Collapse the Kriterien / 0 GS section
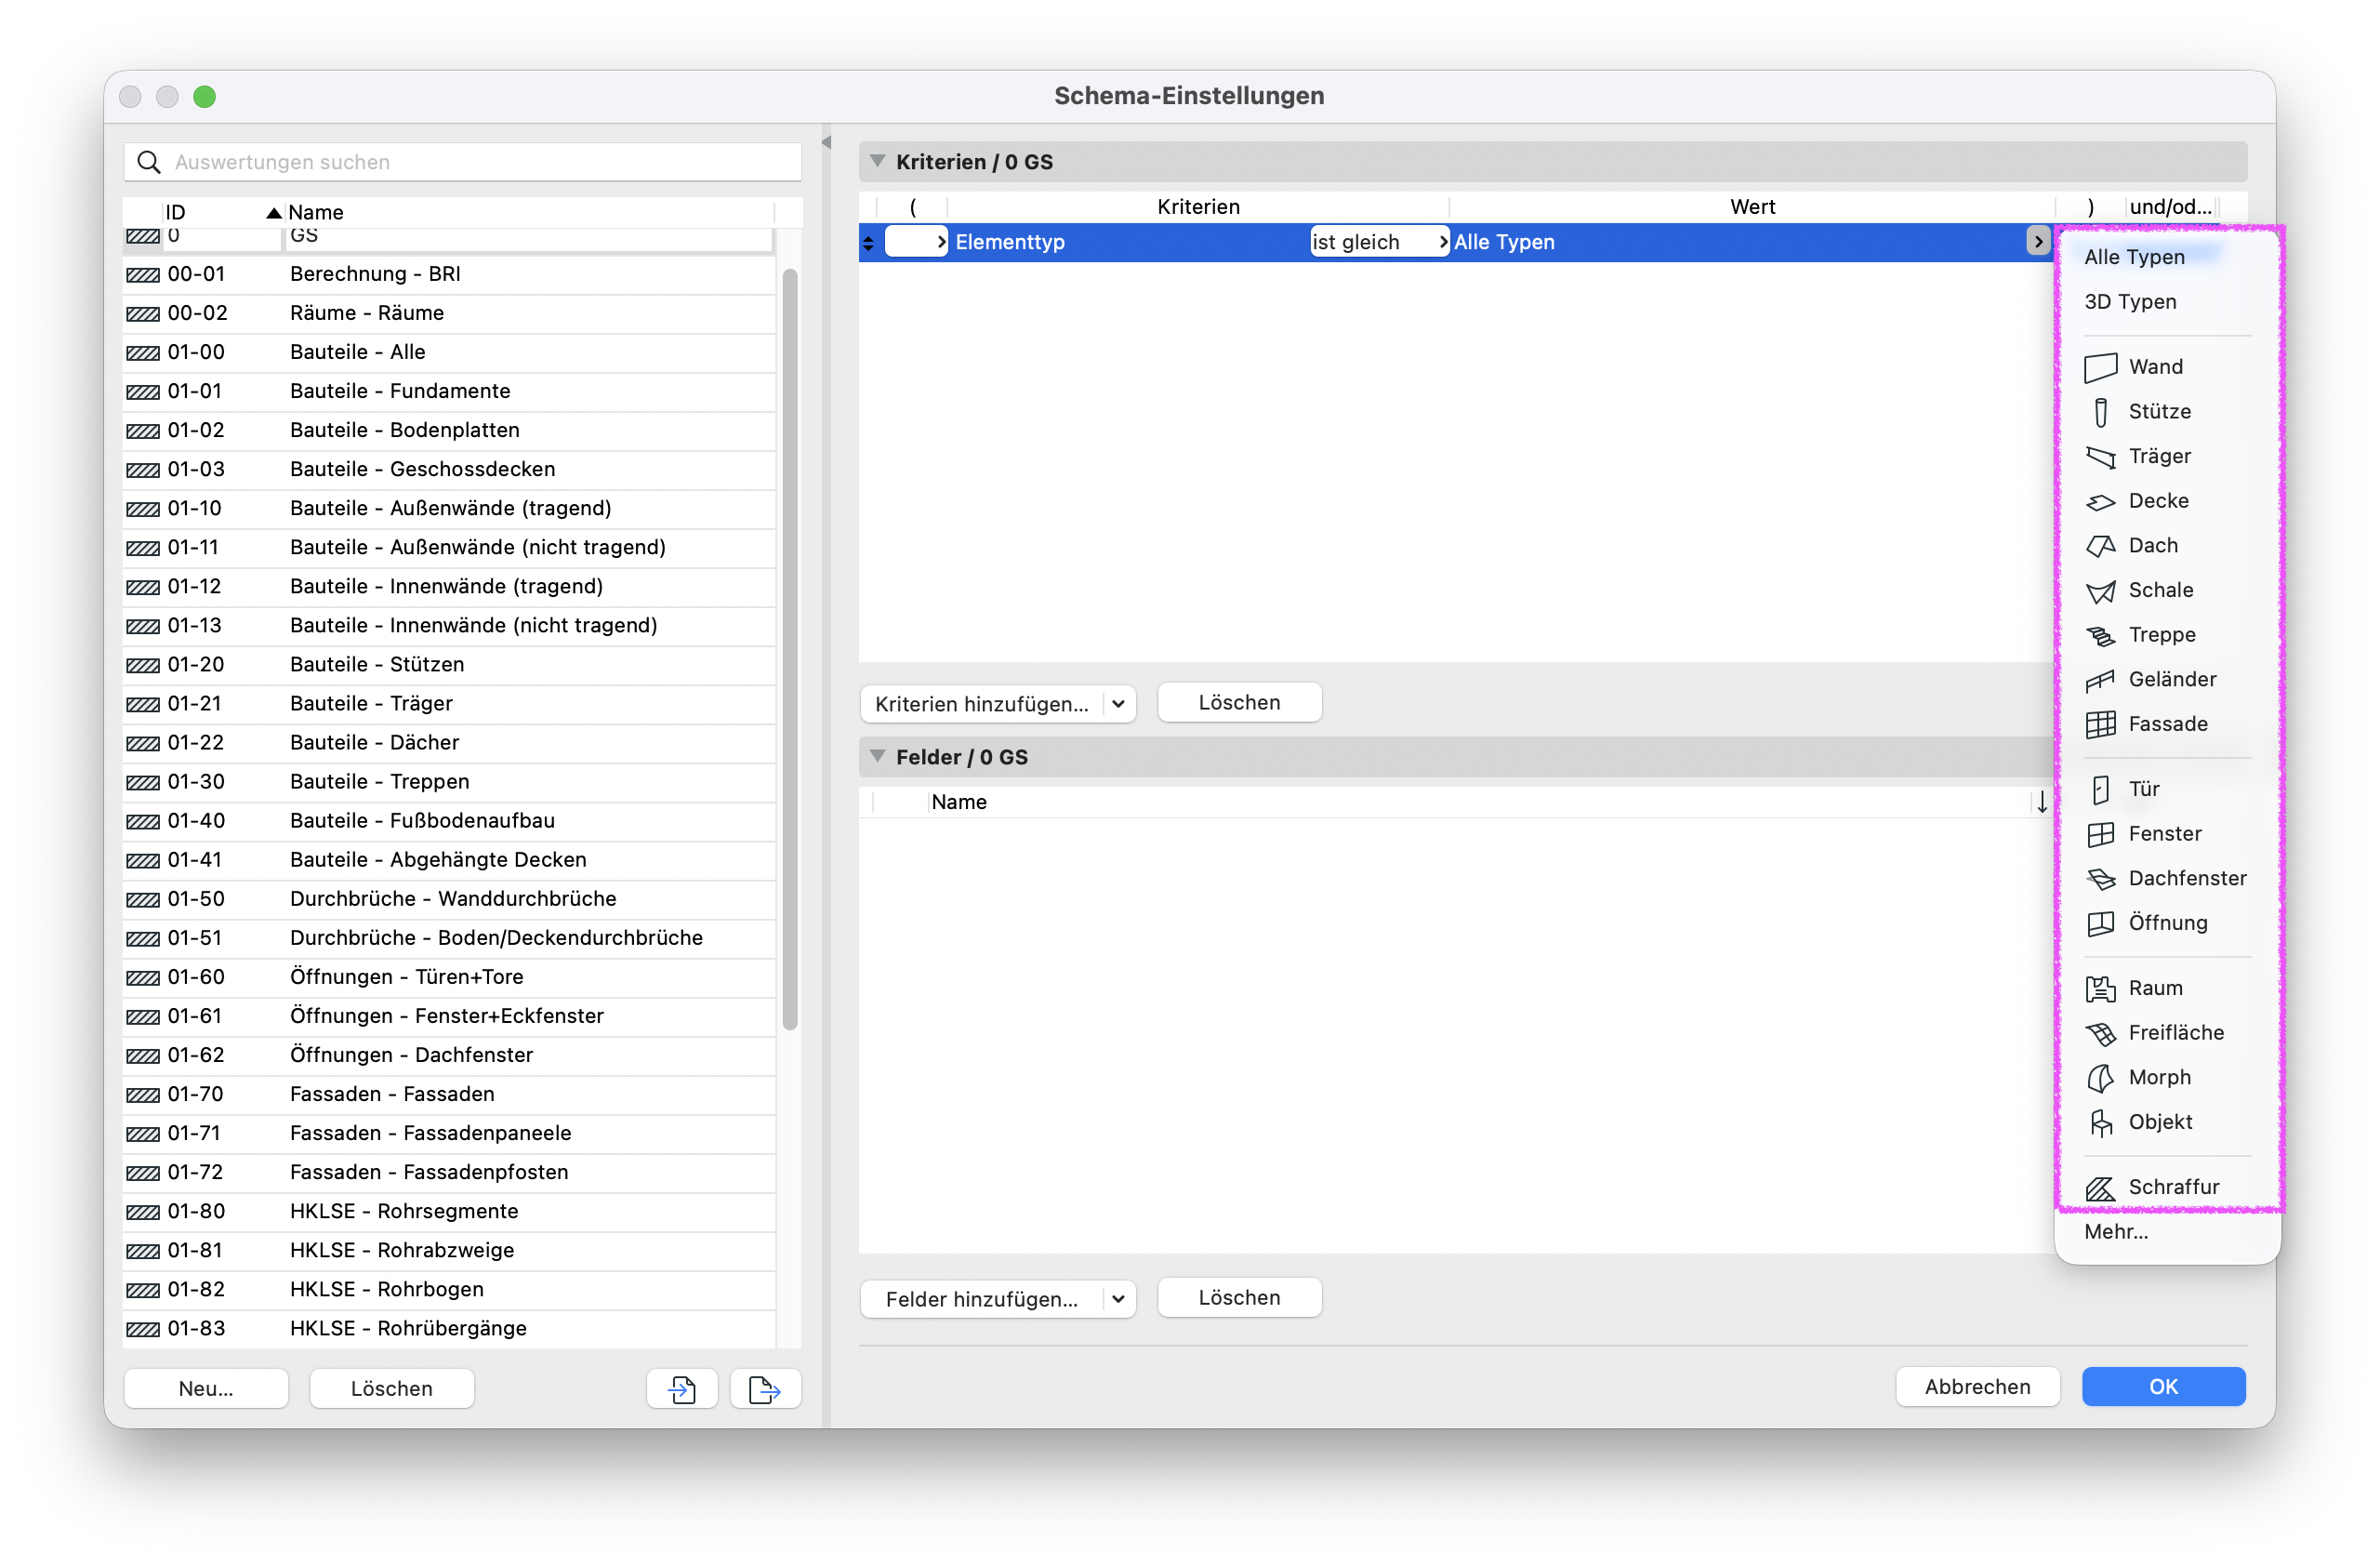Image resolution: width=2380 pixels, height=1566 pixels. [877, 161]
